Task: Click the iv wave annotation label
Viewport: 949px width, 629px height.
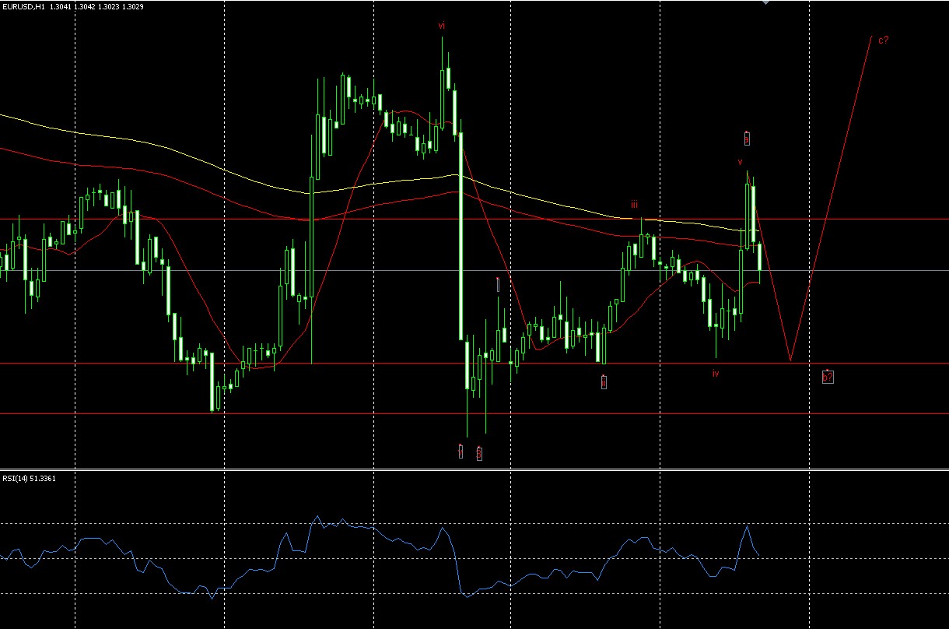Action: point(714,374)
